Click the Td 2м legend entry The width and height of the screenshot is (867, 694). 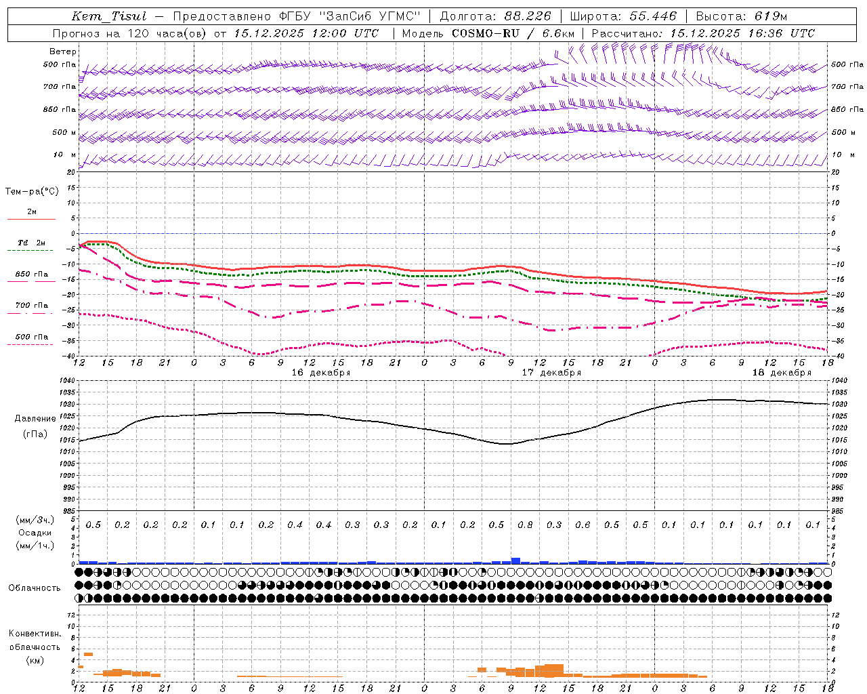(x=31, y=243)
